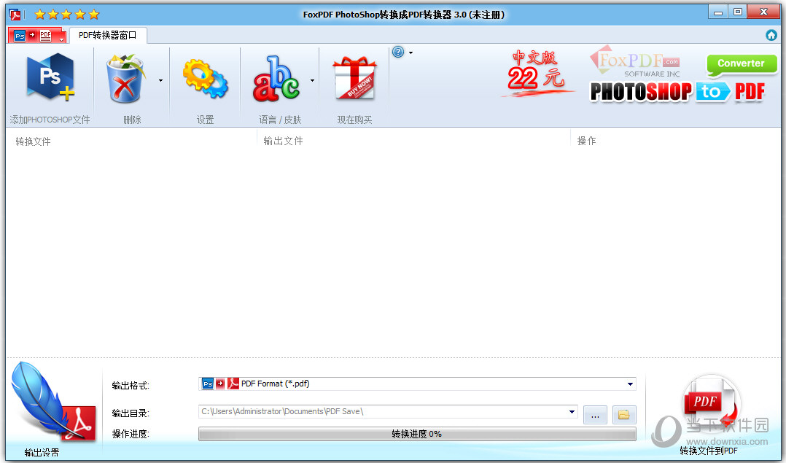Click the browse '...' button for output directory

(595, 415)
